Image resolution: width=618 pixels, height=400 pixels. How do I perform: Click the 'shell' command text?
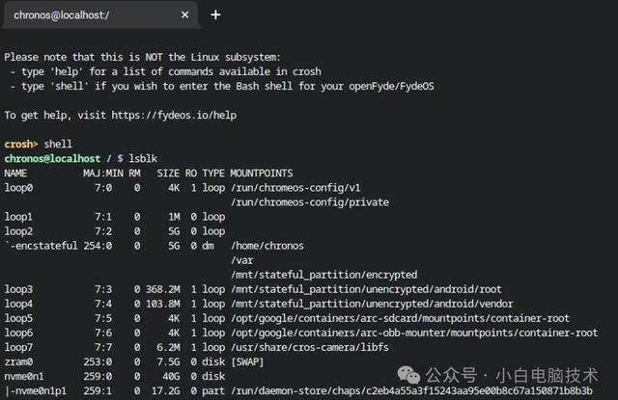click(x=58, y=144)
